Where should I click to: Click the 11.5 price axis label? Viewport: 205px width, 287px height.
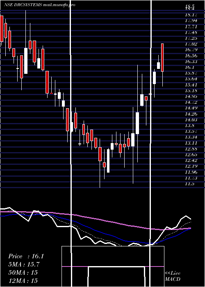click(x=189, y=184)
